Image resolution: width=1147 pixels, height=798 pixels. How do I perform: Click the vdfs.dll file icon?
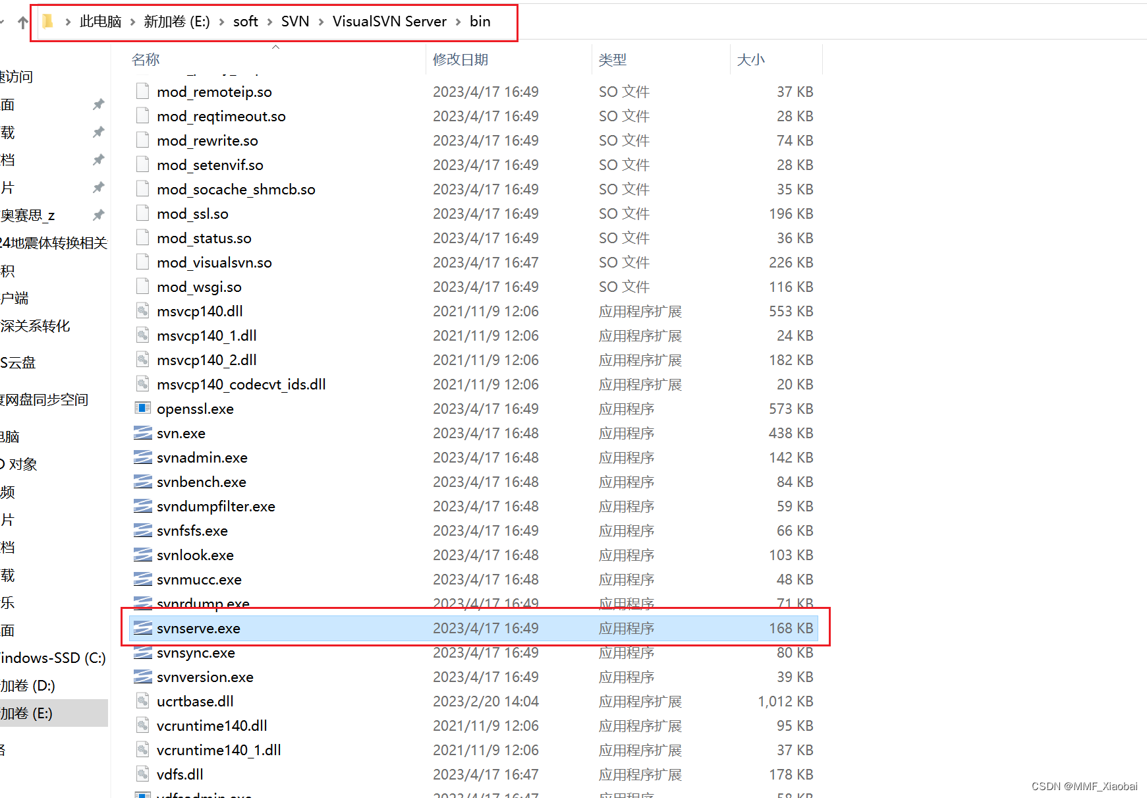143,774
